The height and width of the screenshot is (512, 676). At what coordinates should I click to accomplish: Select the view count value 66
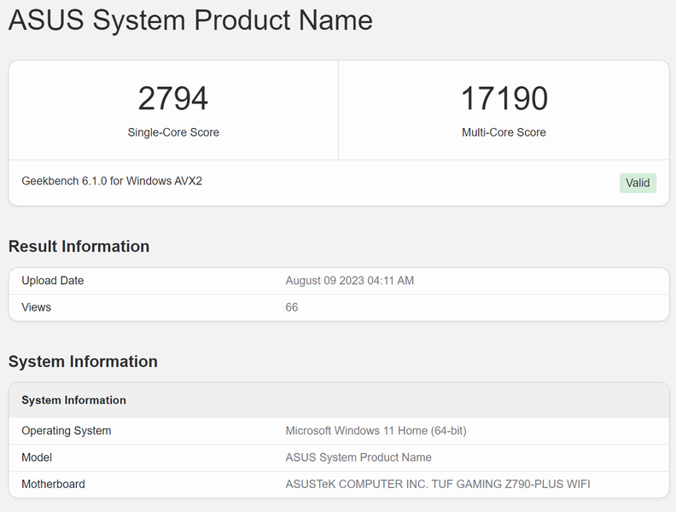point(292,307)
